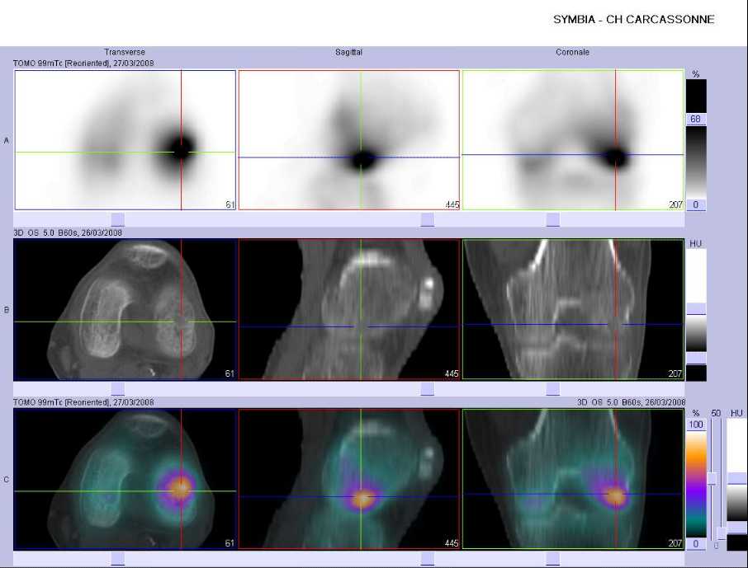Click the slice slider handle under row A sagittal view
This screenshot has height=568, width=748.
(x=428, y=219)
